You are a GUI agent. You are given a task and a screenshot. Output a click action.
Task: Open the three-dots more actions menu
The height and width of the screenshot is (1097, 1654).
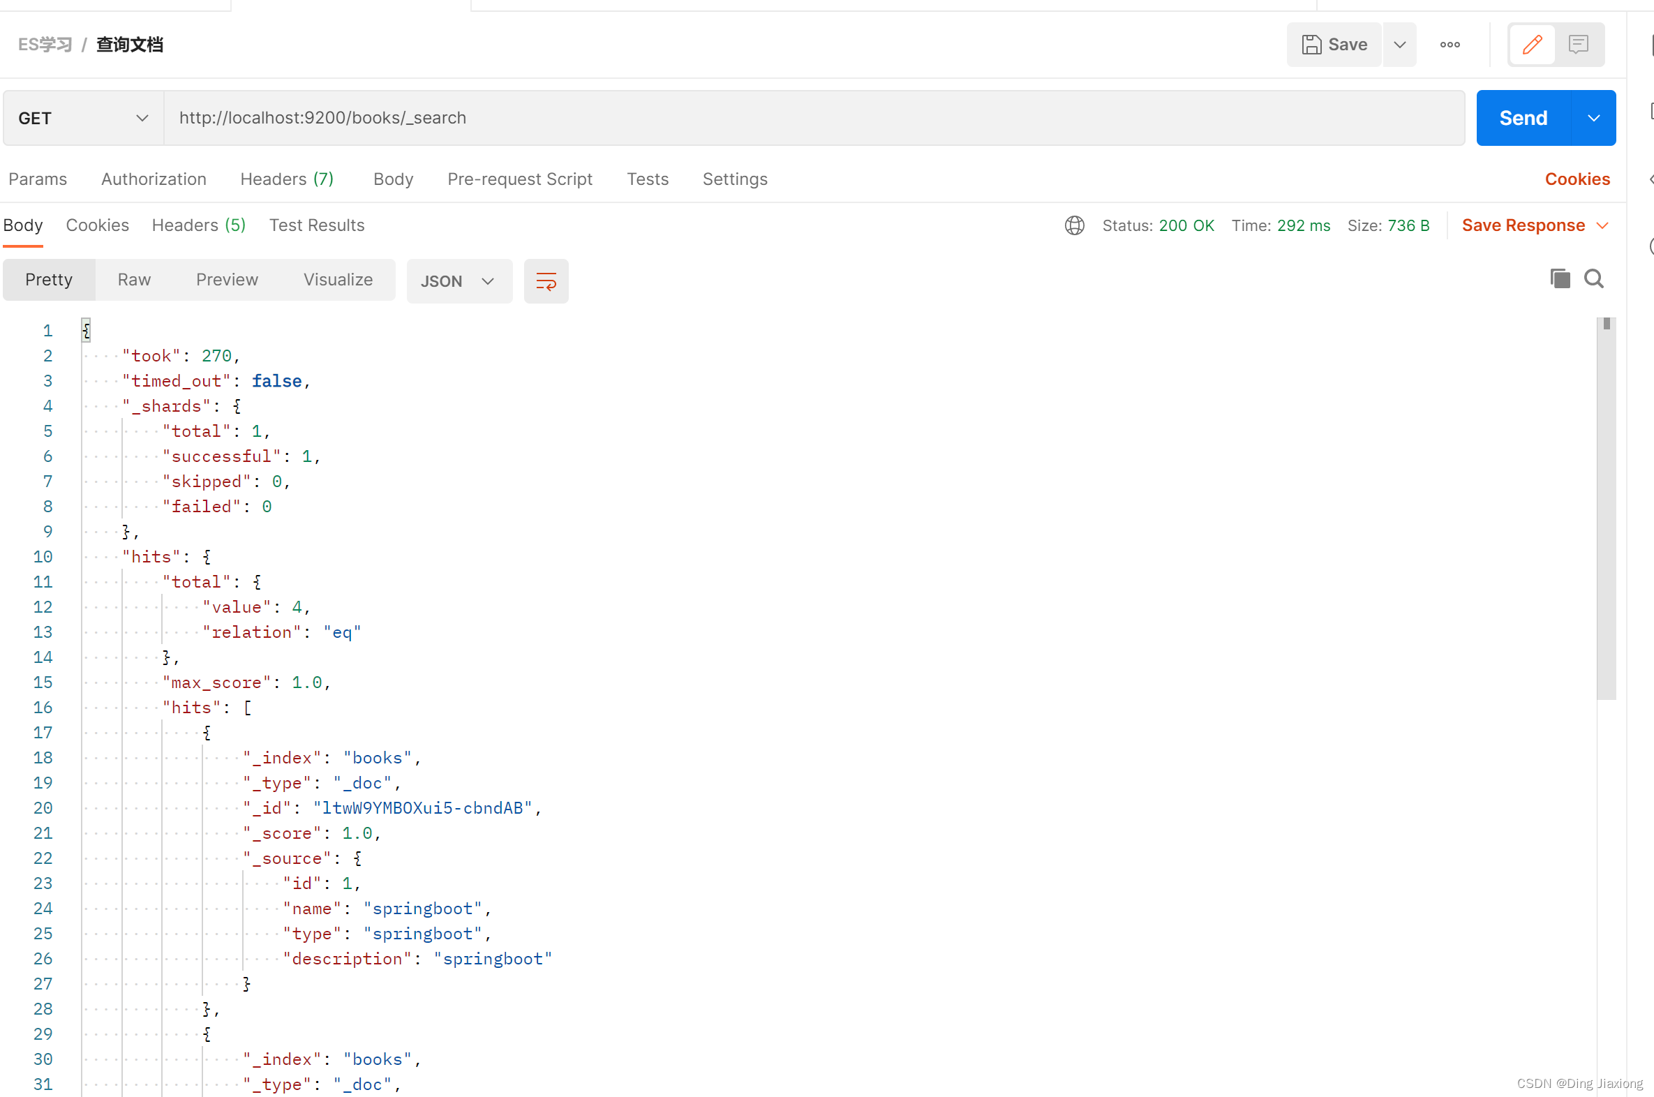click(1450, 45)
